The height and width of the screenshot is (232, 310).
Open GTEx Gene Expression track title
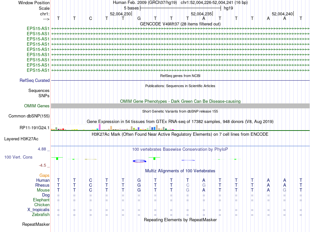pos(180,121)
